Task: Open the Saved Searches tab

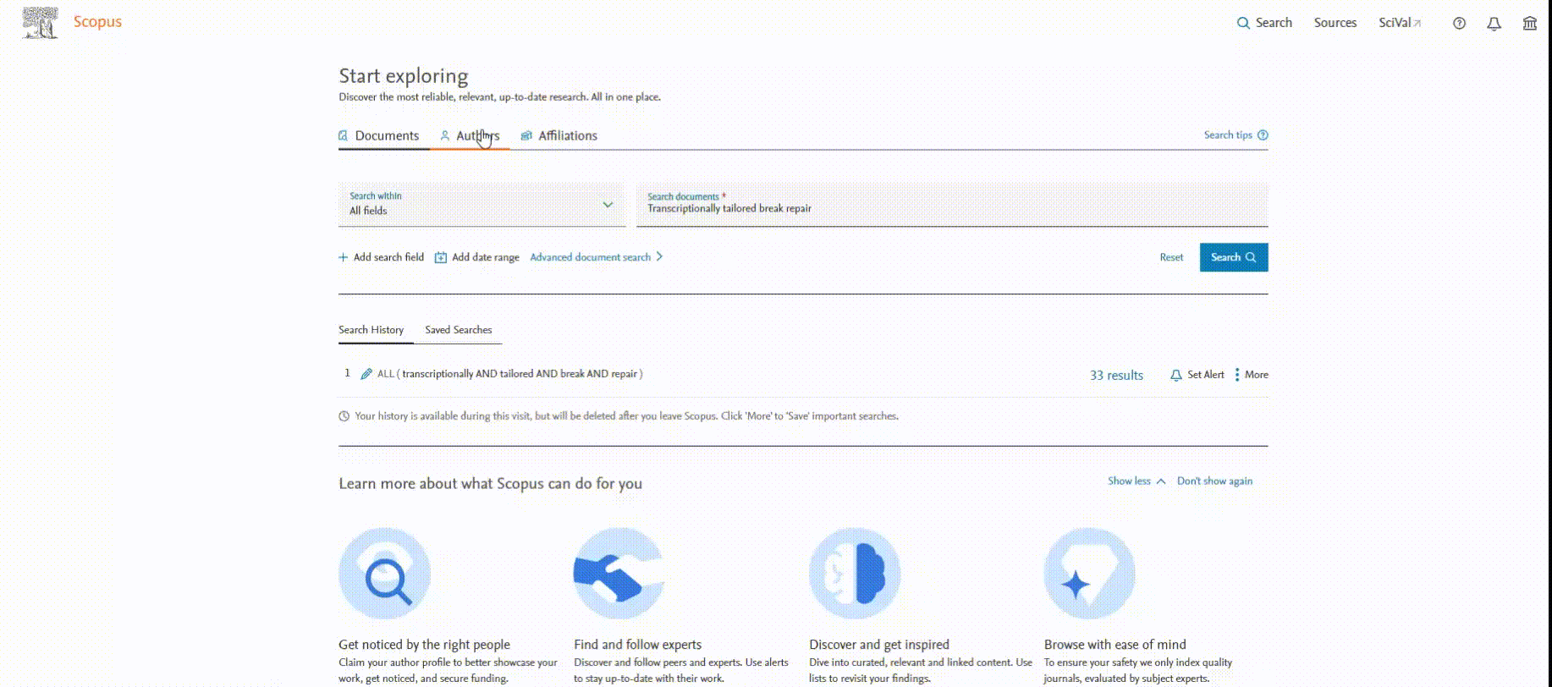Action: pyautogui.click(x=458, y=330)
